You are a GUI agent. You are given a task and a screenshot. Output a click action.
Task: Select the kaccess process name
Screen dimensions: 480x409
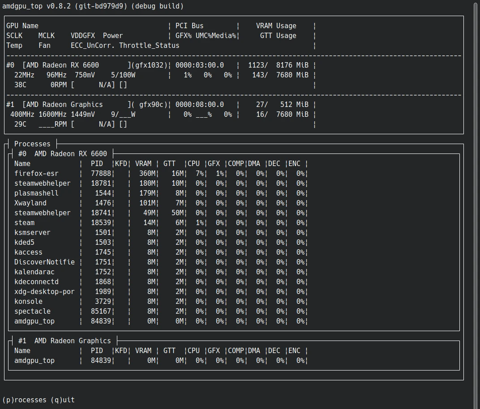28,252
